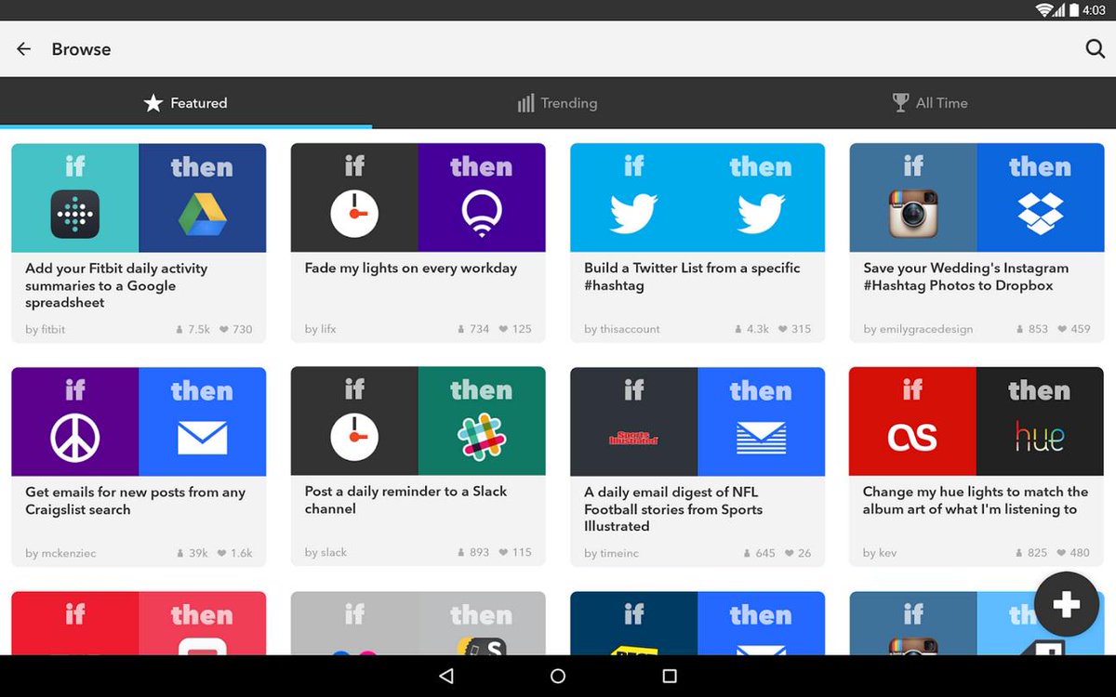1116x697 pixels.
Task: Open author link 'by slack'
Action: 325,552
